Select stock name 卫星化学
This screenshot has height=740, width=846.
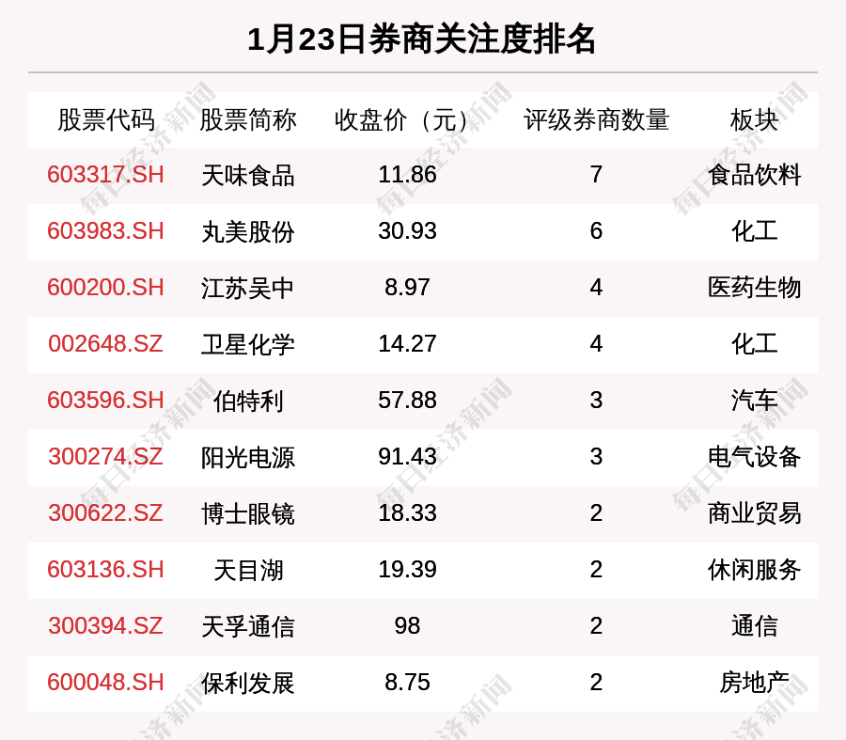pos(247,345)
